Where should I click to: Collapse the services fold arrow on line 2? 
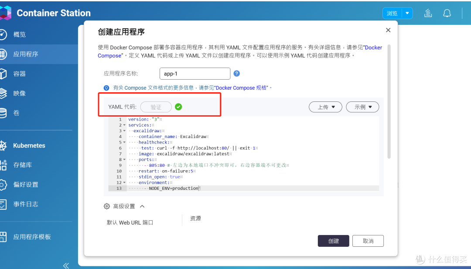[x=124, y=125]
